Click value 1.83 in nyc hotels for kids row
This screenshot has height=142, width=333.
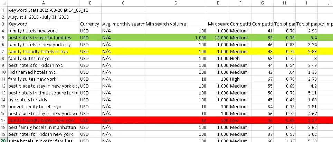coord(306,100)
